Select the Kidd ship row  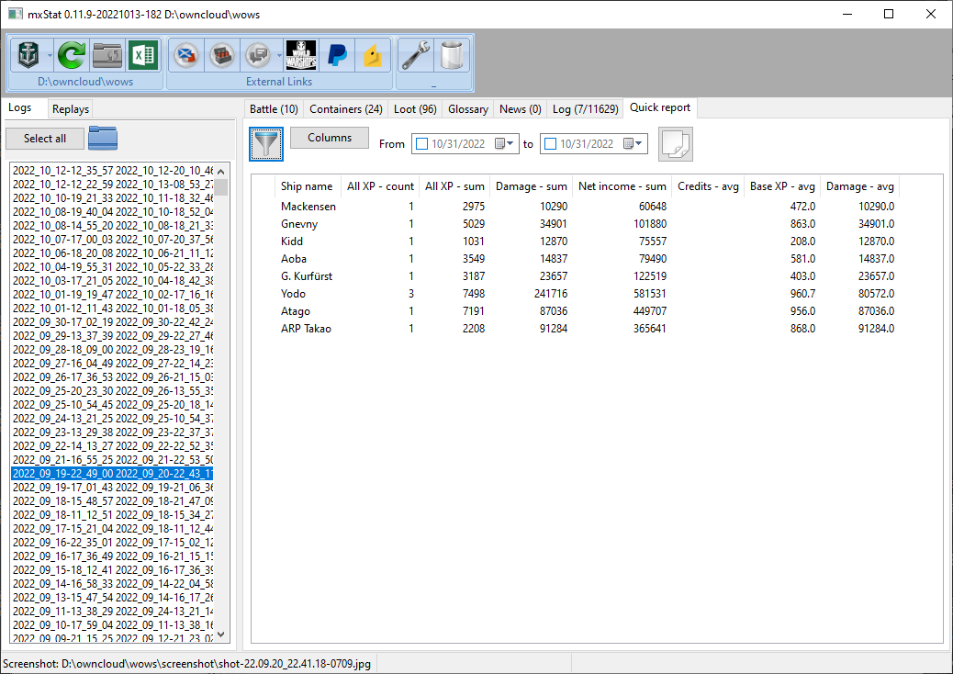coord(587,242)
